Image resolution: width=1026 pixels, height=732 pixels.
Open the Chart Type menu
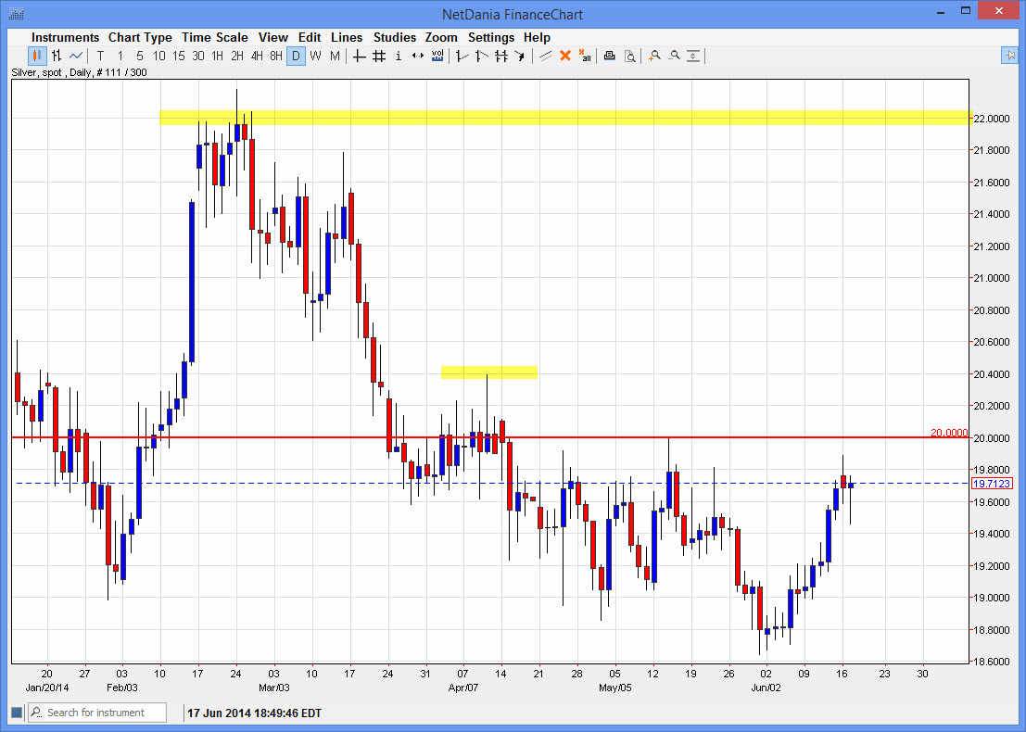click(140, 37)
